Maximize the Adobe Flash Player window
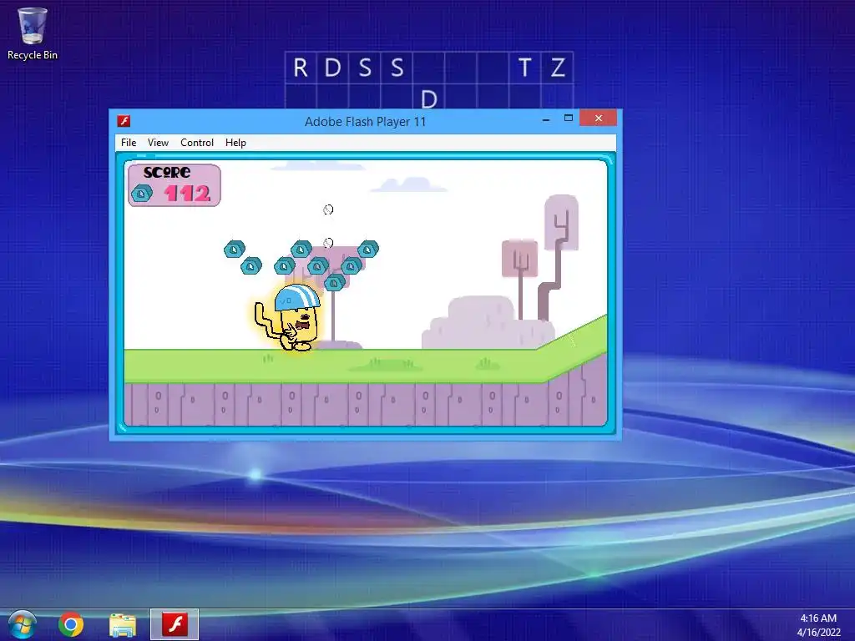The height and width of the screenshot is (641, 855). point(568,119)
